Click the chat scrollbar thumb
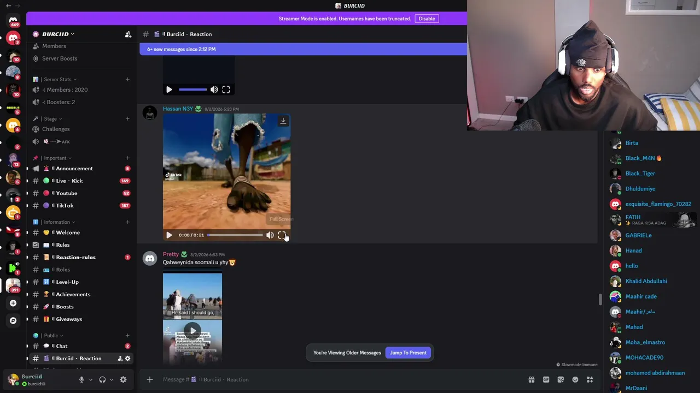This screenshot has width=700, height=393. coord(600,299)
